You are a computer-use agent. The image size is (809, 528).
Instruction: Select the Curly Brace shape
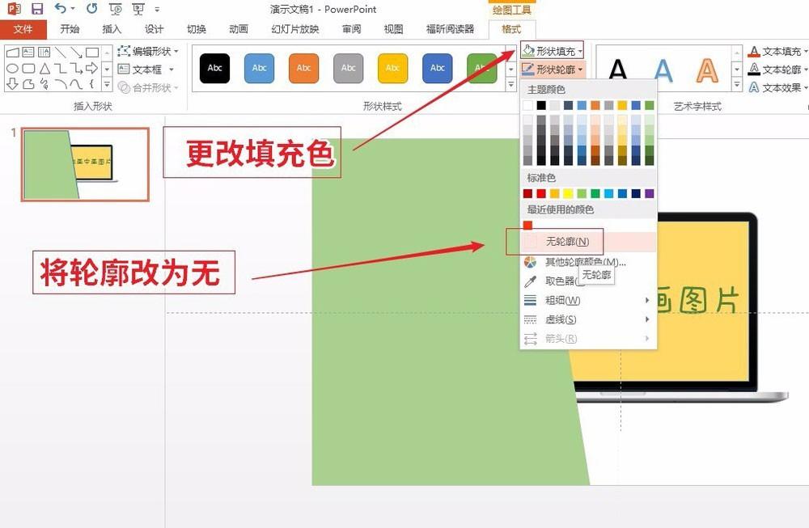coord(91,83)
